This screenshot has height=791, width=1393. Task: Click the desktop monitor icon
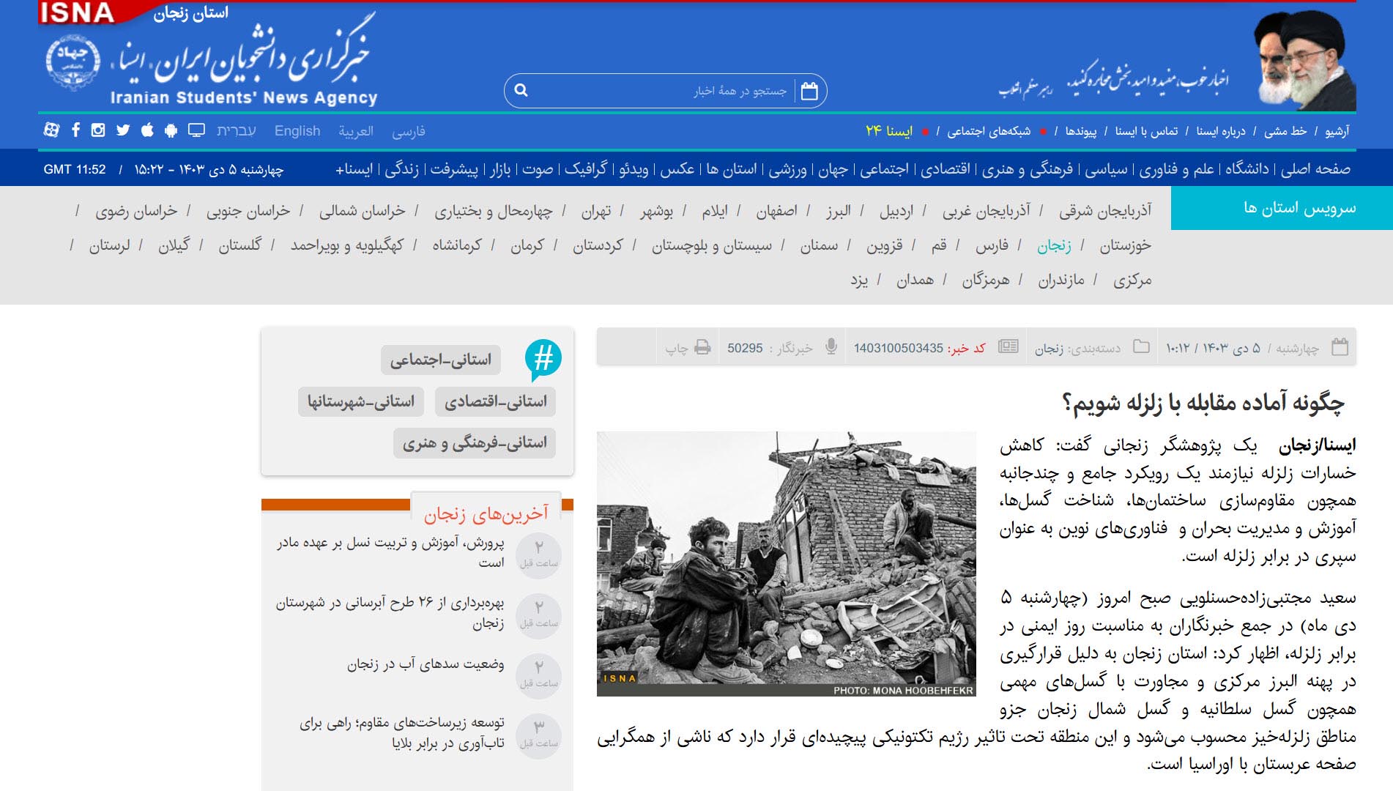[x=196, y=130]
